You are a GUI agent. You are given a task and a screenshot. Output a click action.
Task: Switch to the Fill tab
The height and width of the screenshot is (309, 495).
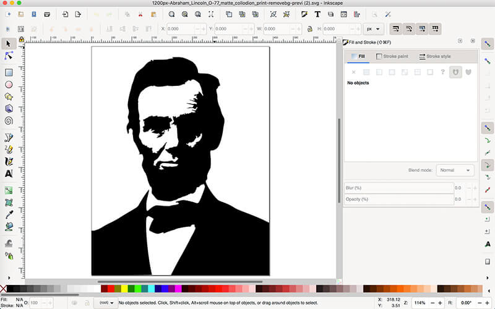coord(358,56)
